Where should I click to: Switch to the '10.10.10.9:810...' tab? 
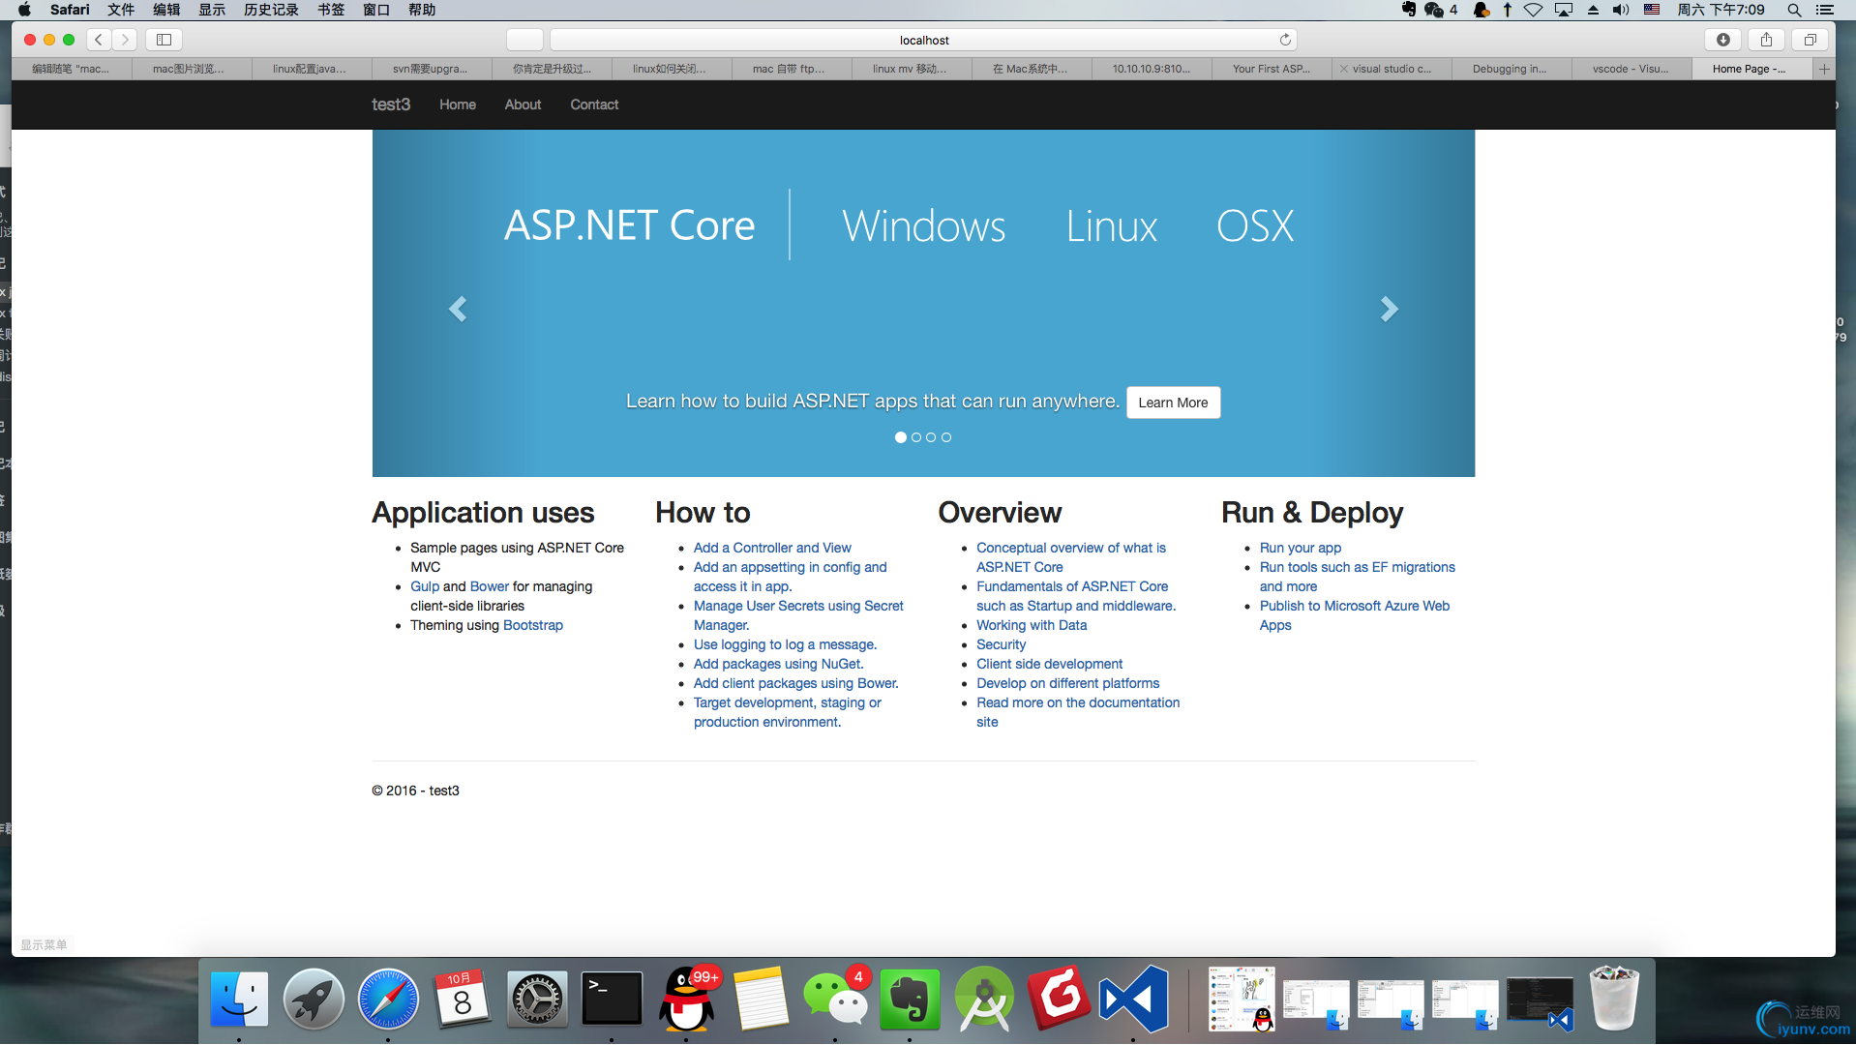[1152, 69]
